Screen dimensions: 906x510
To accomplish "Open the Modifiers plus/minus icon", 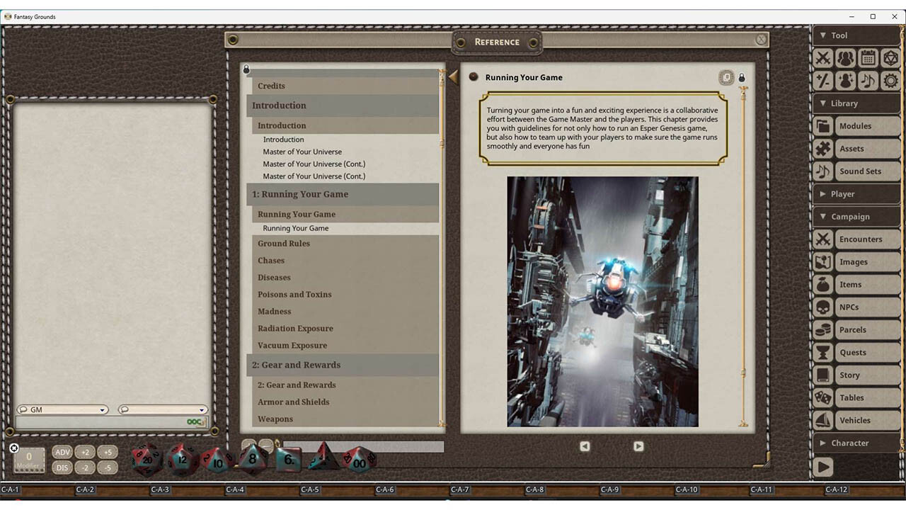I will click(x=822, y=81).
